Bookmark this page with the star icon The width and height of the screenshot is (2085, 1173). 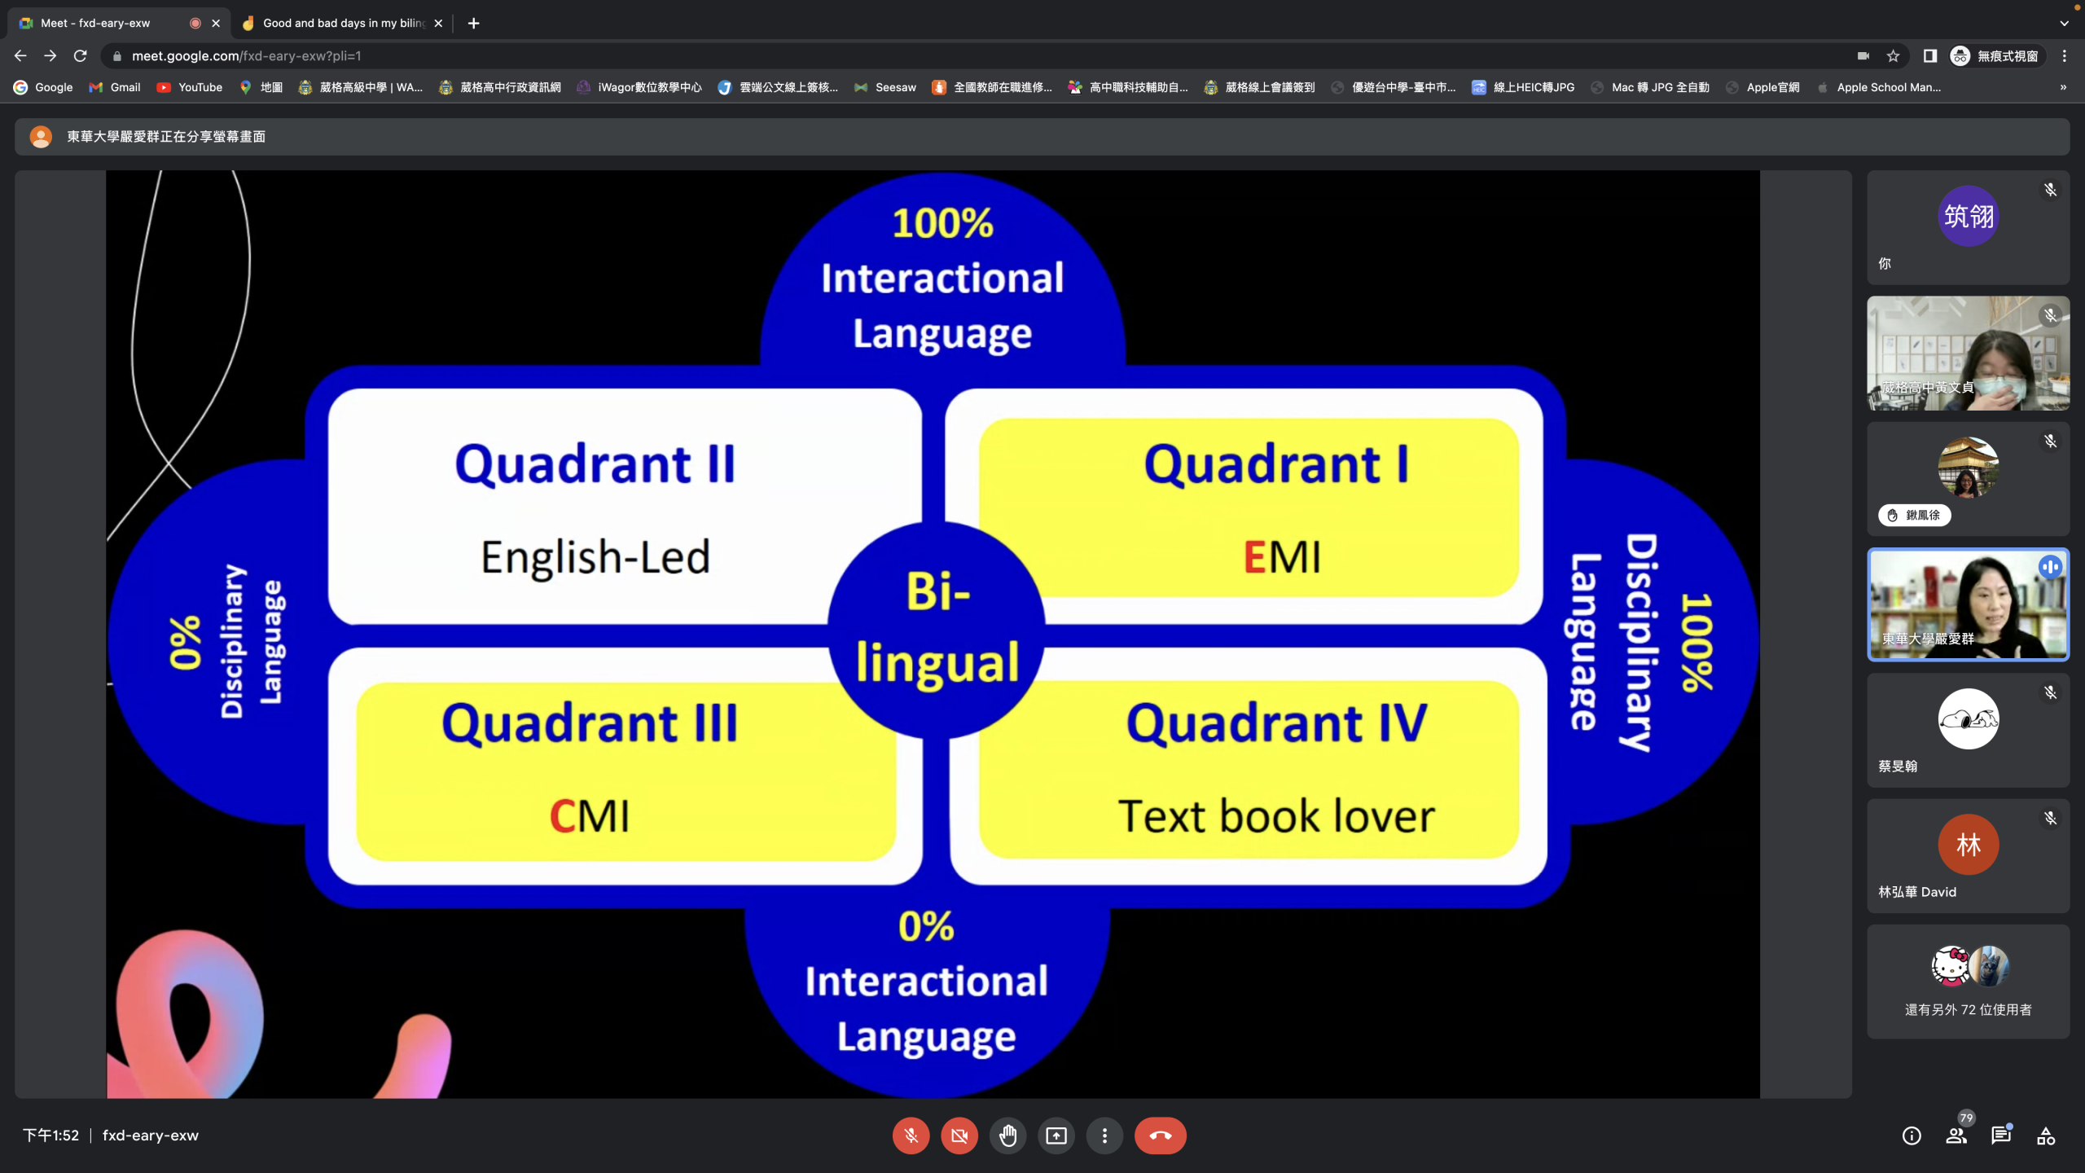click(1893, 56)
